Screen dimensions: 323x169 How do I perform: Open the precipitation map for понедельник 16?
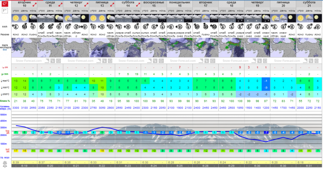click(x=179, y=47)
